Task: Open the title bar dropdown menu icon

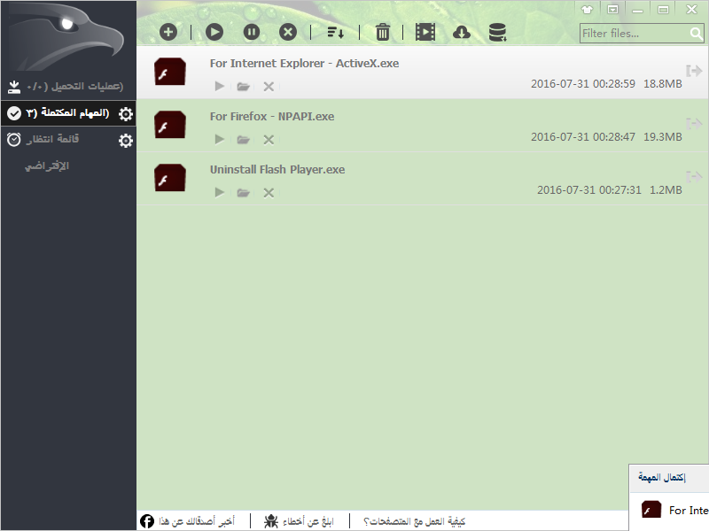Action: (x=612, y=10)
